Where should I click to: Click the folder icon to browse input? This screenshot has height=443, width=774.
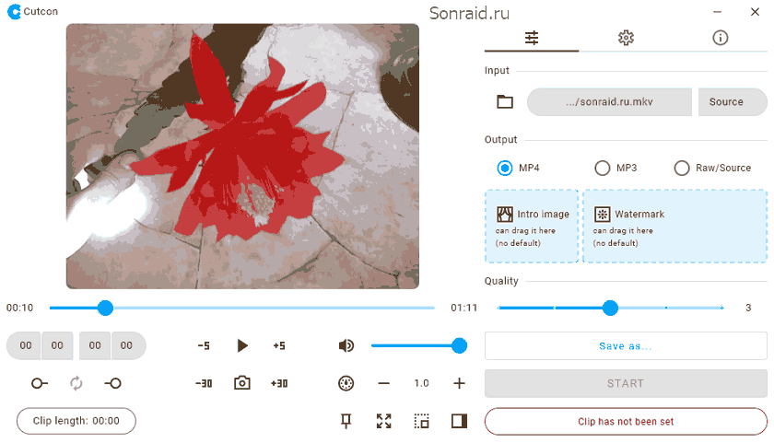tap(505, 102)
